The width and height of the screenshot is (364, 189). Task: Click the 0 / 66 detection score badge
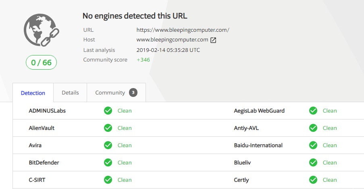pyautogui.click(x=42, y=62)
